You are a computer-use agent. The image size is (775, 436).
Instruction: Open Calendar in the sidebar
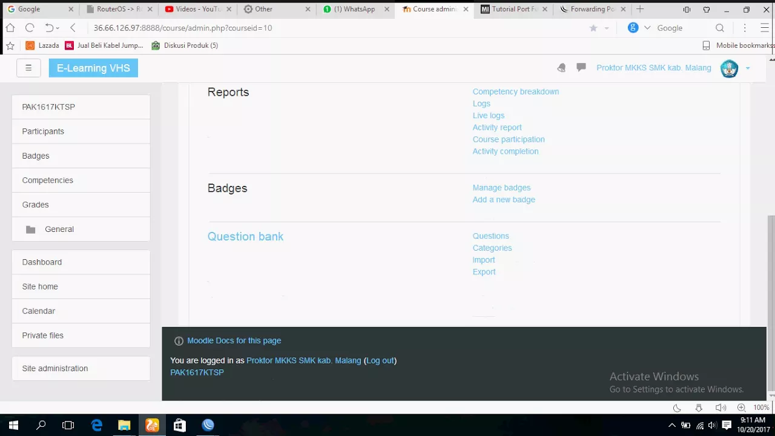pos(81,311)
